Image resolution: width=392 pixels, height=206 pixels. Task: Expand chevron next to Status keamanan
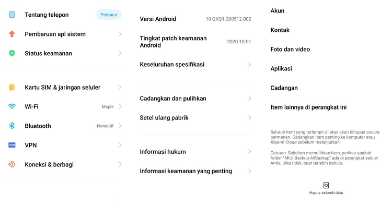pyautogui.click(x=120, y=53)
